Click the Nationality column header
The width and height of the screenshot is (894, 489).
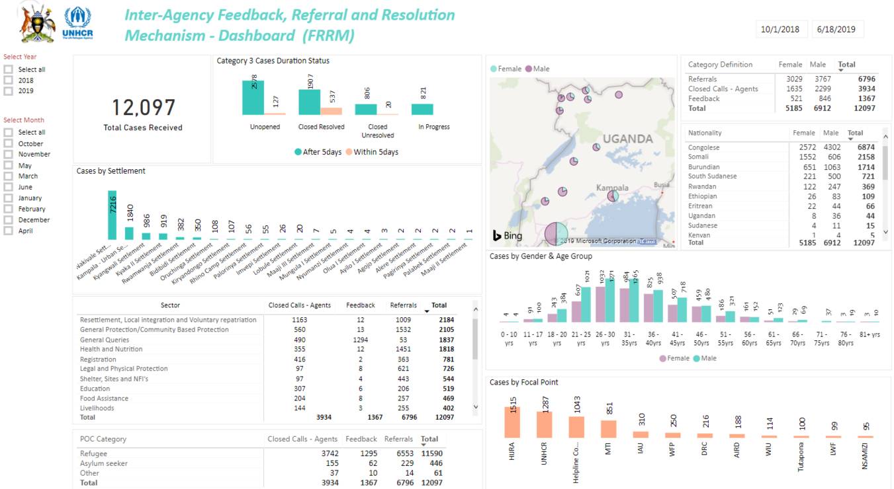click(705, 133)
